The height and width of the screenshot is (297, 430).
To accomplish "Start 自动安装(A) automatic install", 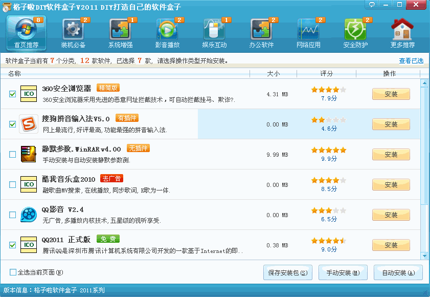I will tap(398, 272).
